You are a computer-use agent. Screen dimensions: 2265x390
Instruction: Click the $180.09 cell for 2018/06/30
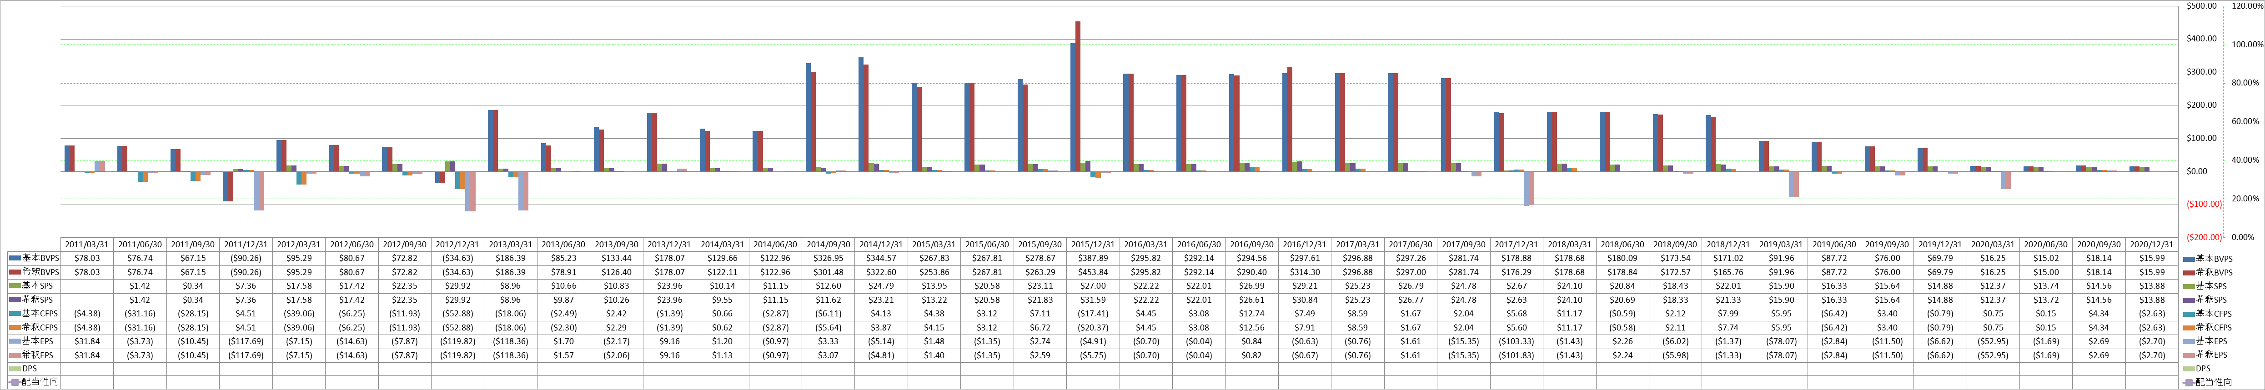coord(1622,258)
